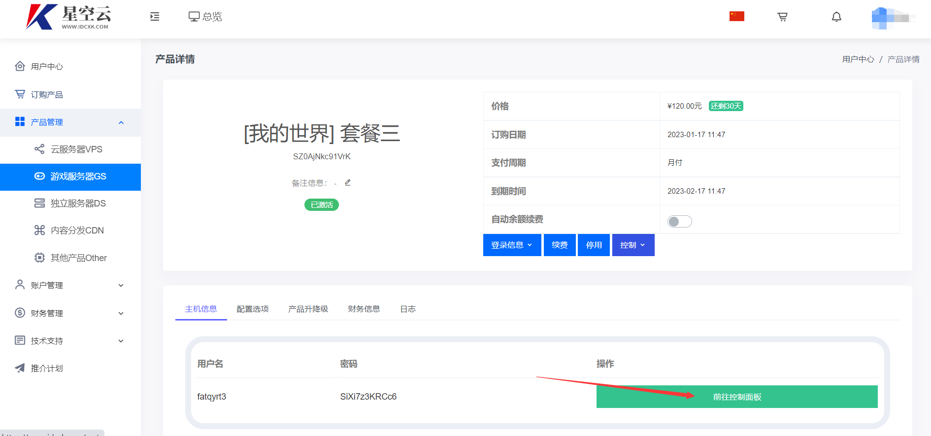Click the 星空云 logo

click(69, 17)
